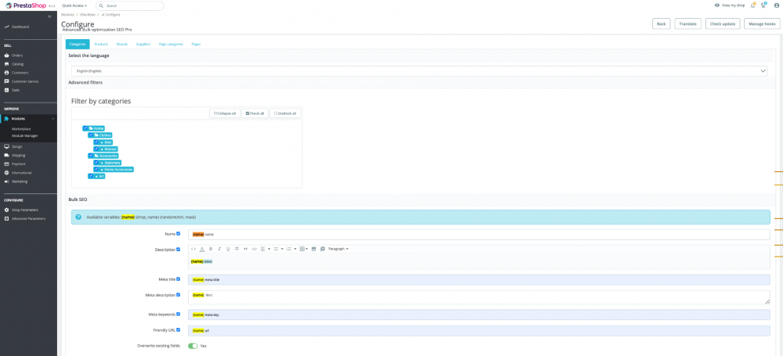Open text alignment dropdown in editor
Image resolution: width=783 pixels, height=356 pixels.
pos(265,249)
